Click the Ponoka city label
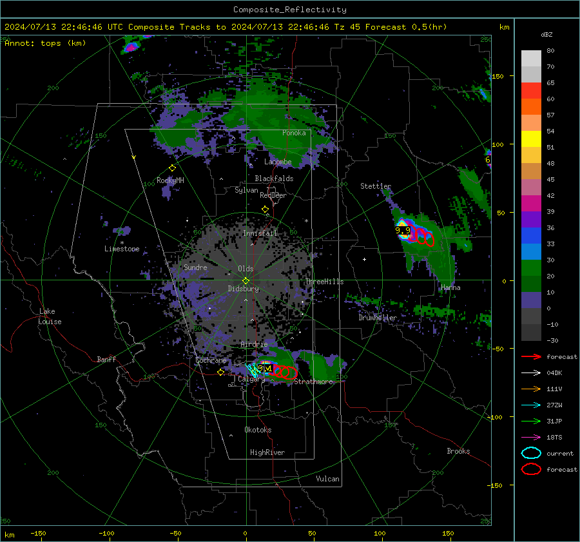This screenshot has width=580, height=542. point(294,133)
